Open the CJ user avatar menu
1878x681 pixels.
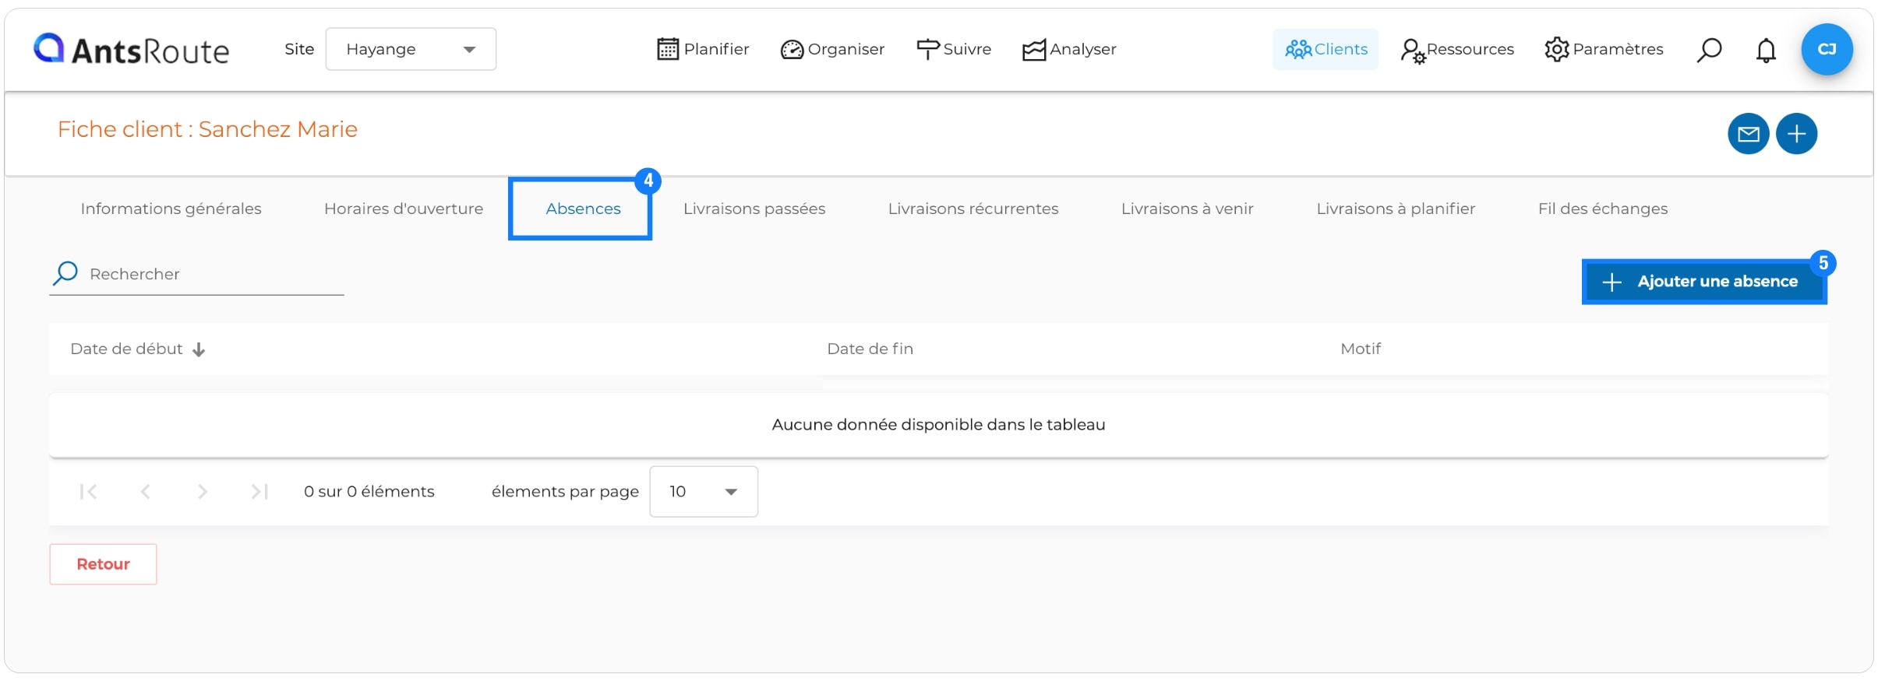coord(1827,49)
